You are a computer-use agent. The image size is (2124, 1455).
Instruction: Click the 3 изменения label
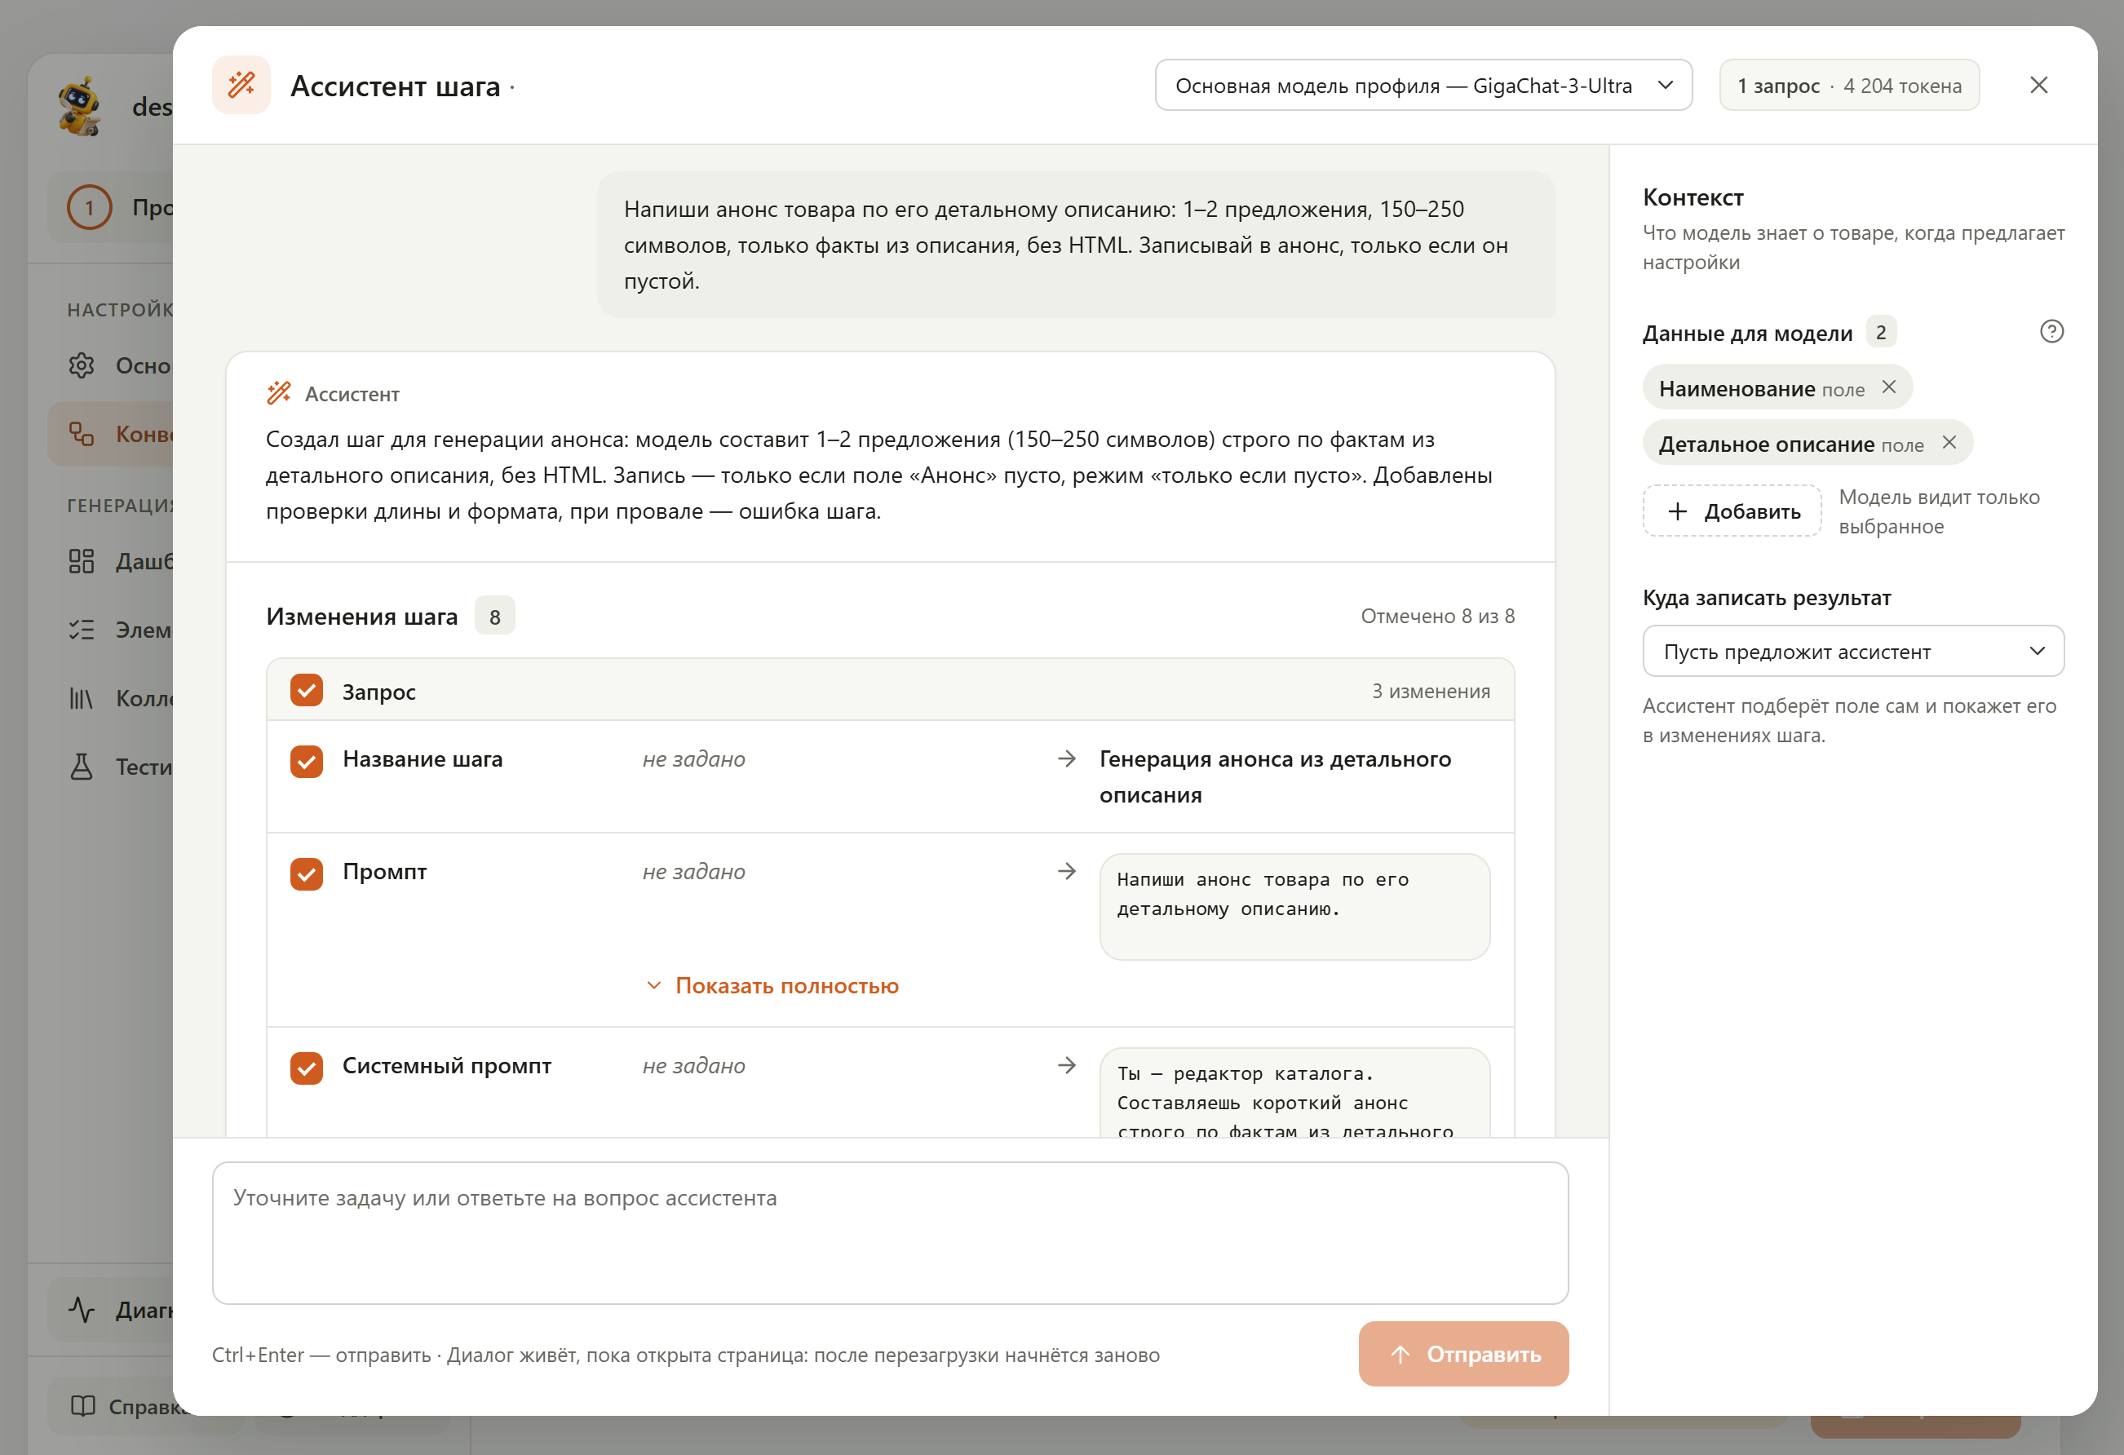click(1431, 691)
